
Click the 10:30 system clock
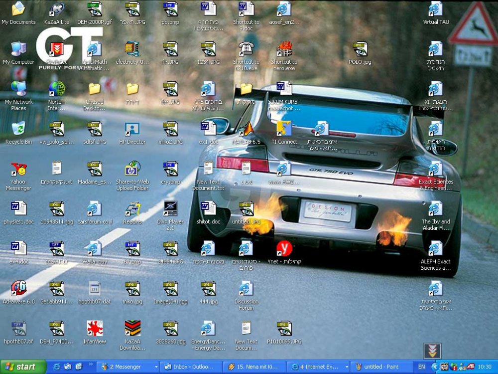tap(485, 367)
